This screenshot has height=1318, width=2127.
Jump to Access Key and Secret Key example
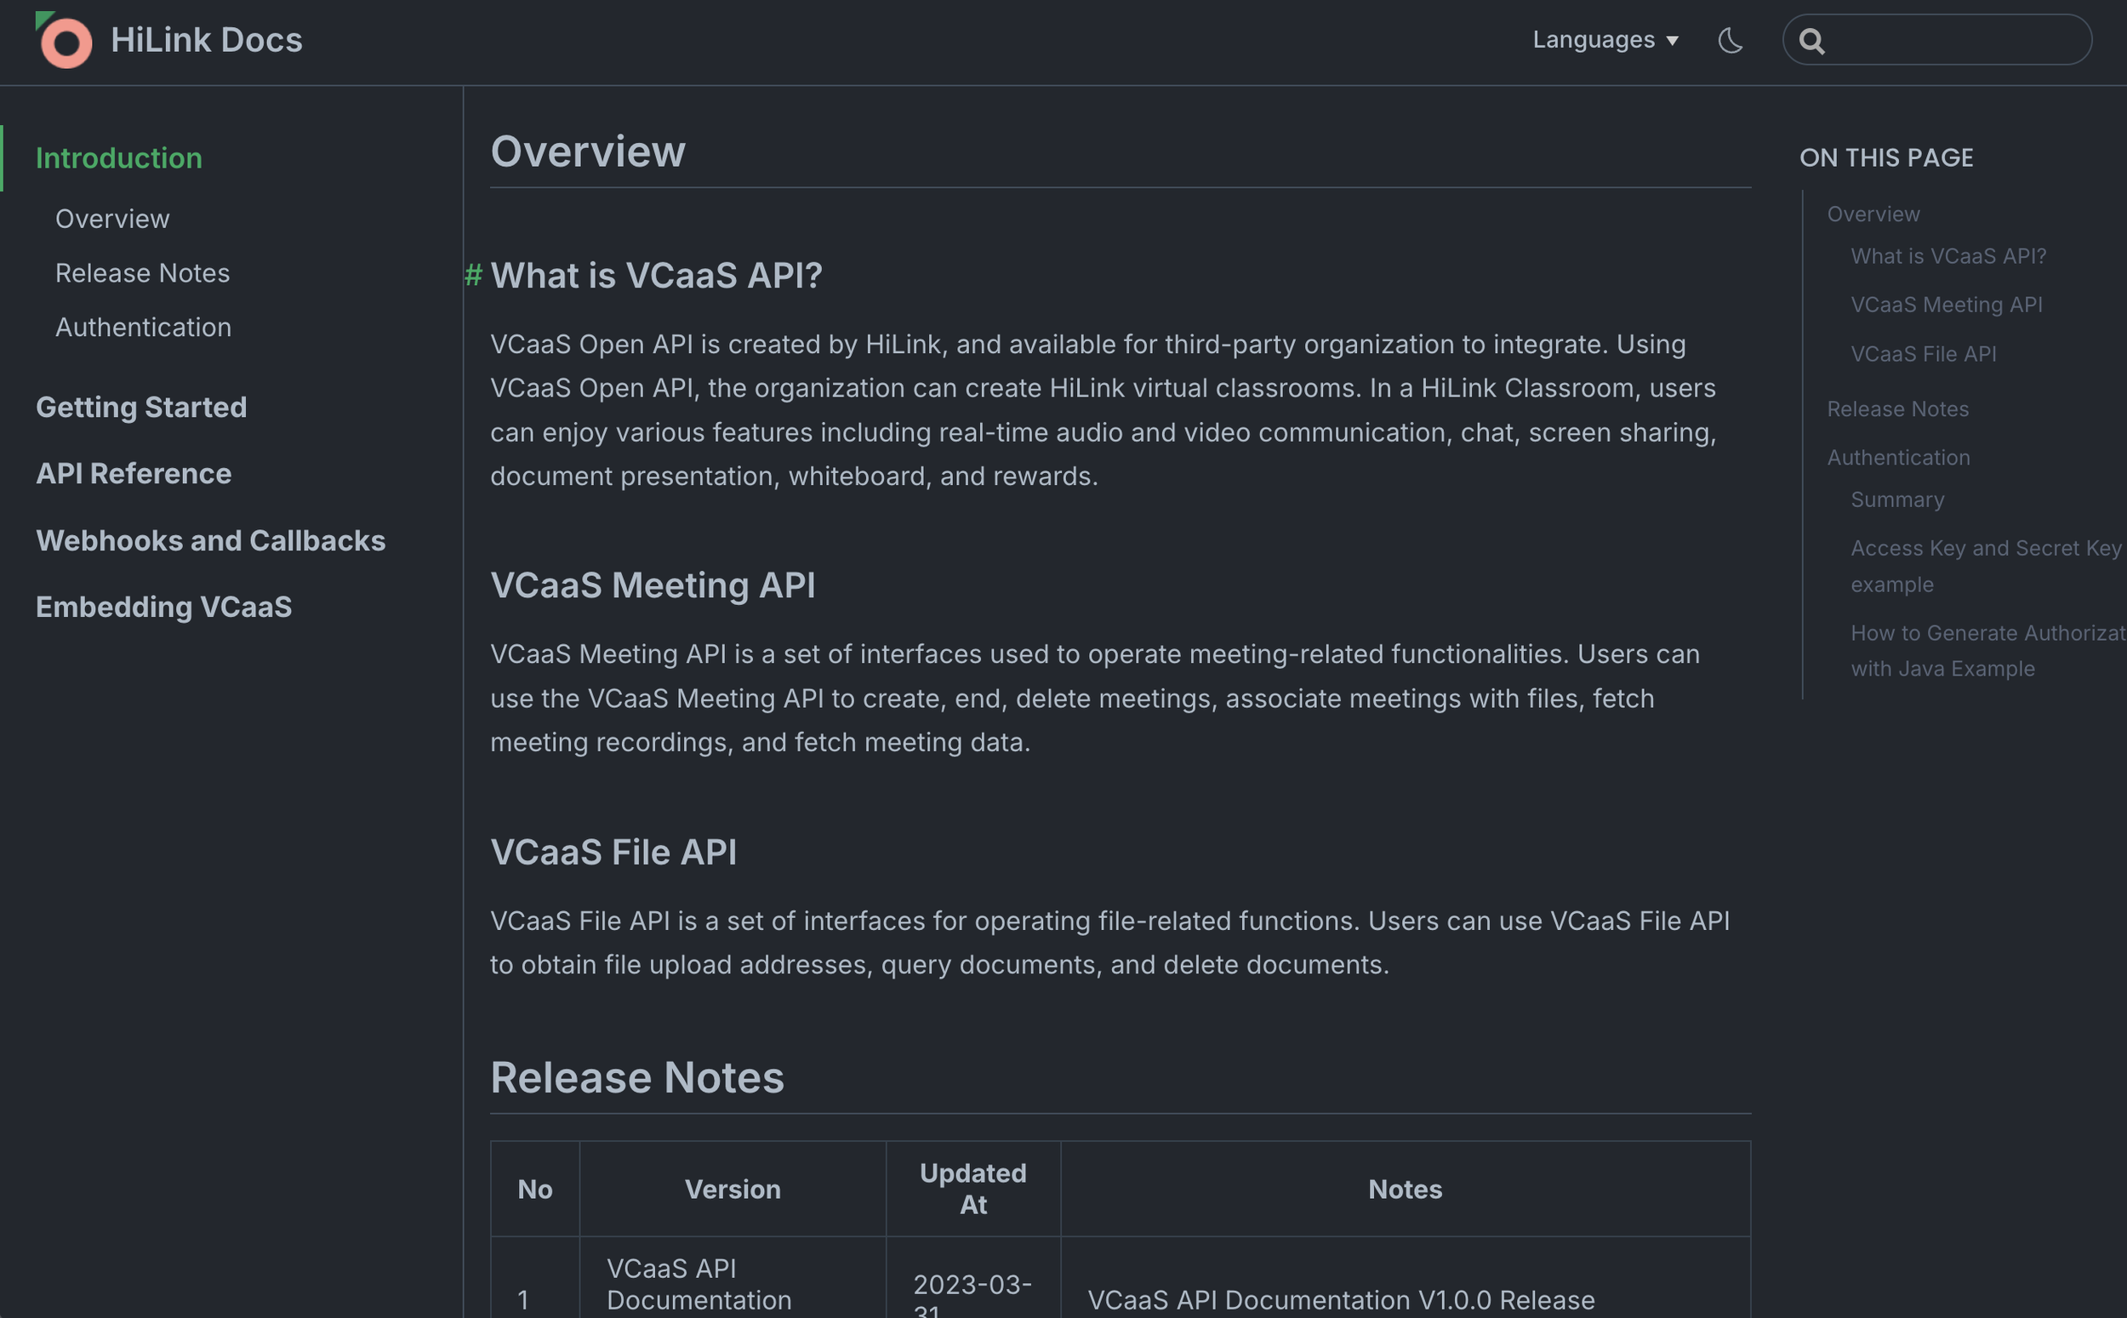(1986, 567)
